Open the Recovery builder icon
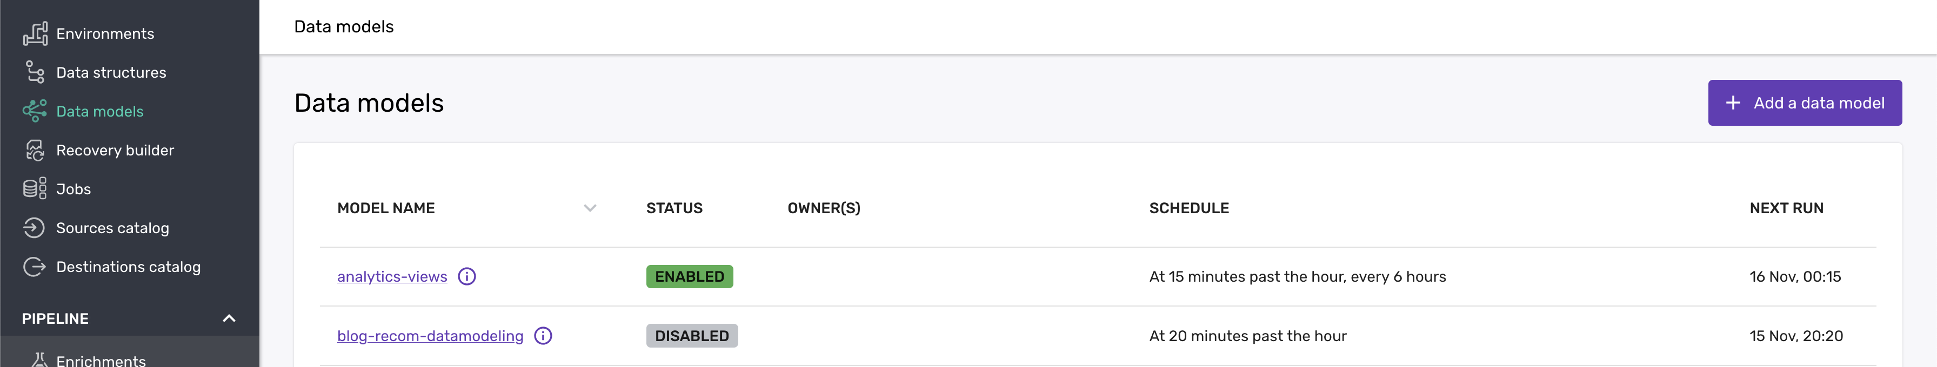This screenshot has width=1937, height=367. tap(35, 150)
